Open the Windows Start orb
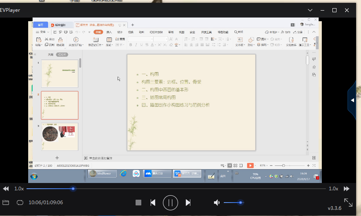 point(34,176)
